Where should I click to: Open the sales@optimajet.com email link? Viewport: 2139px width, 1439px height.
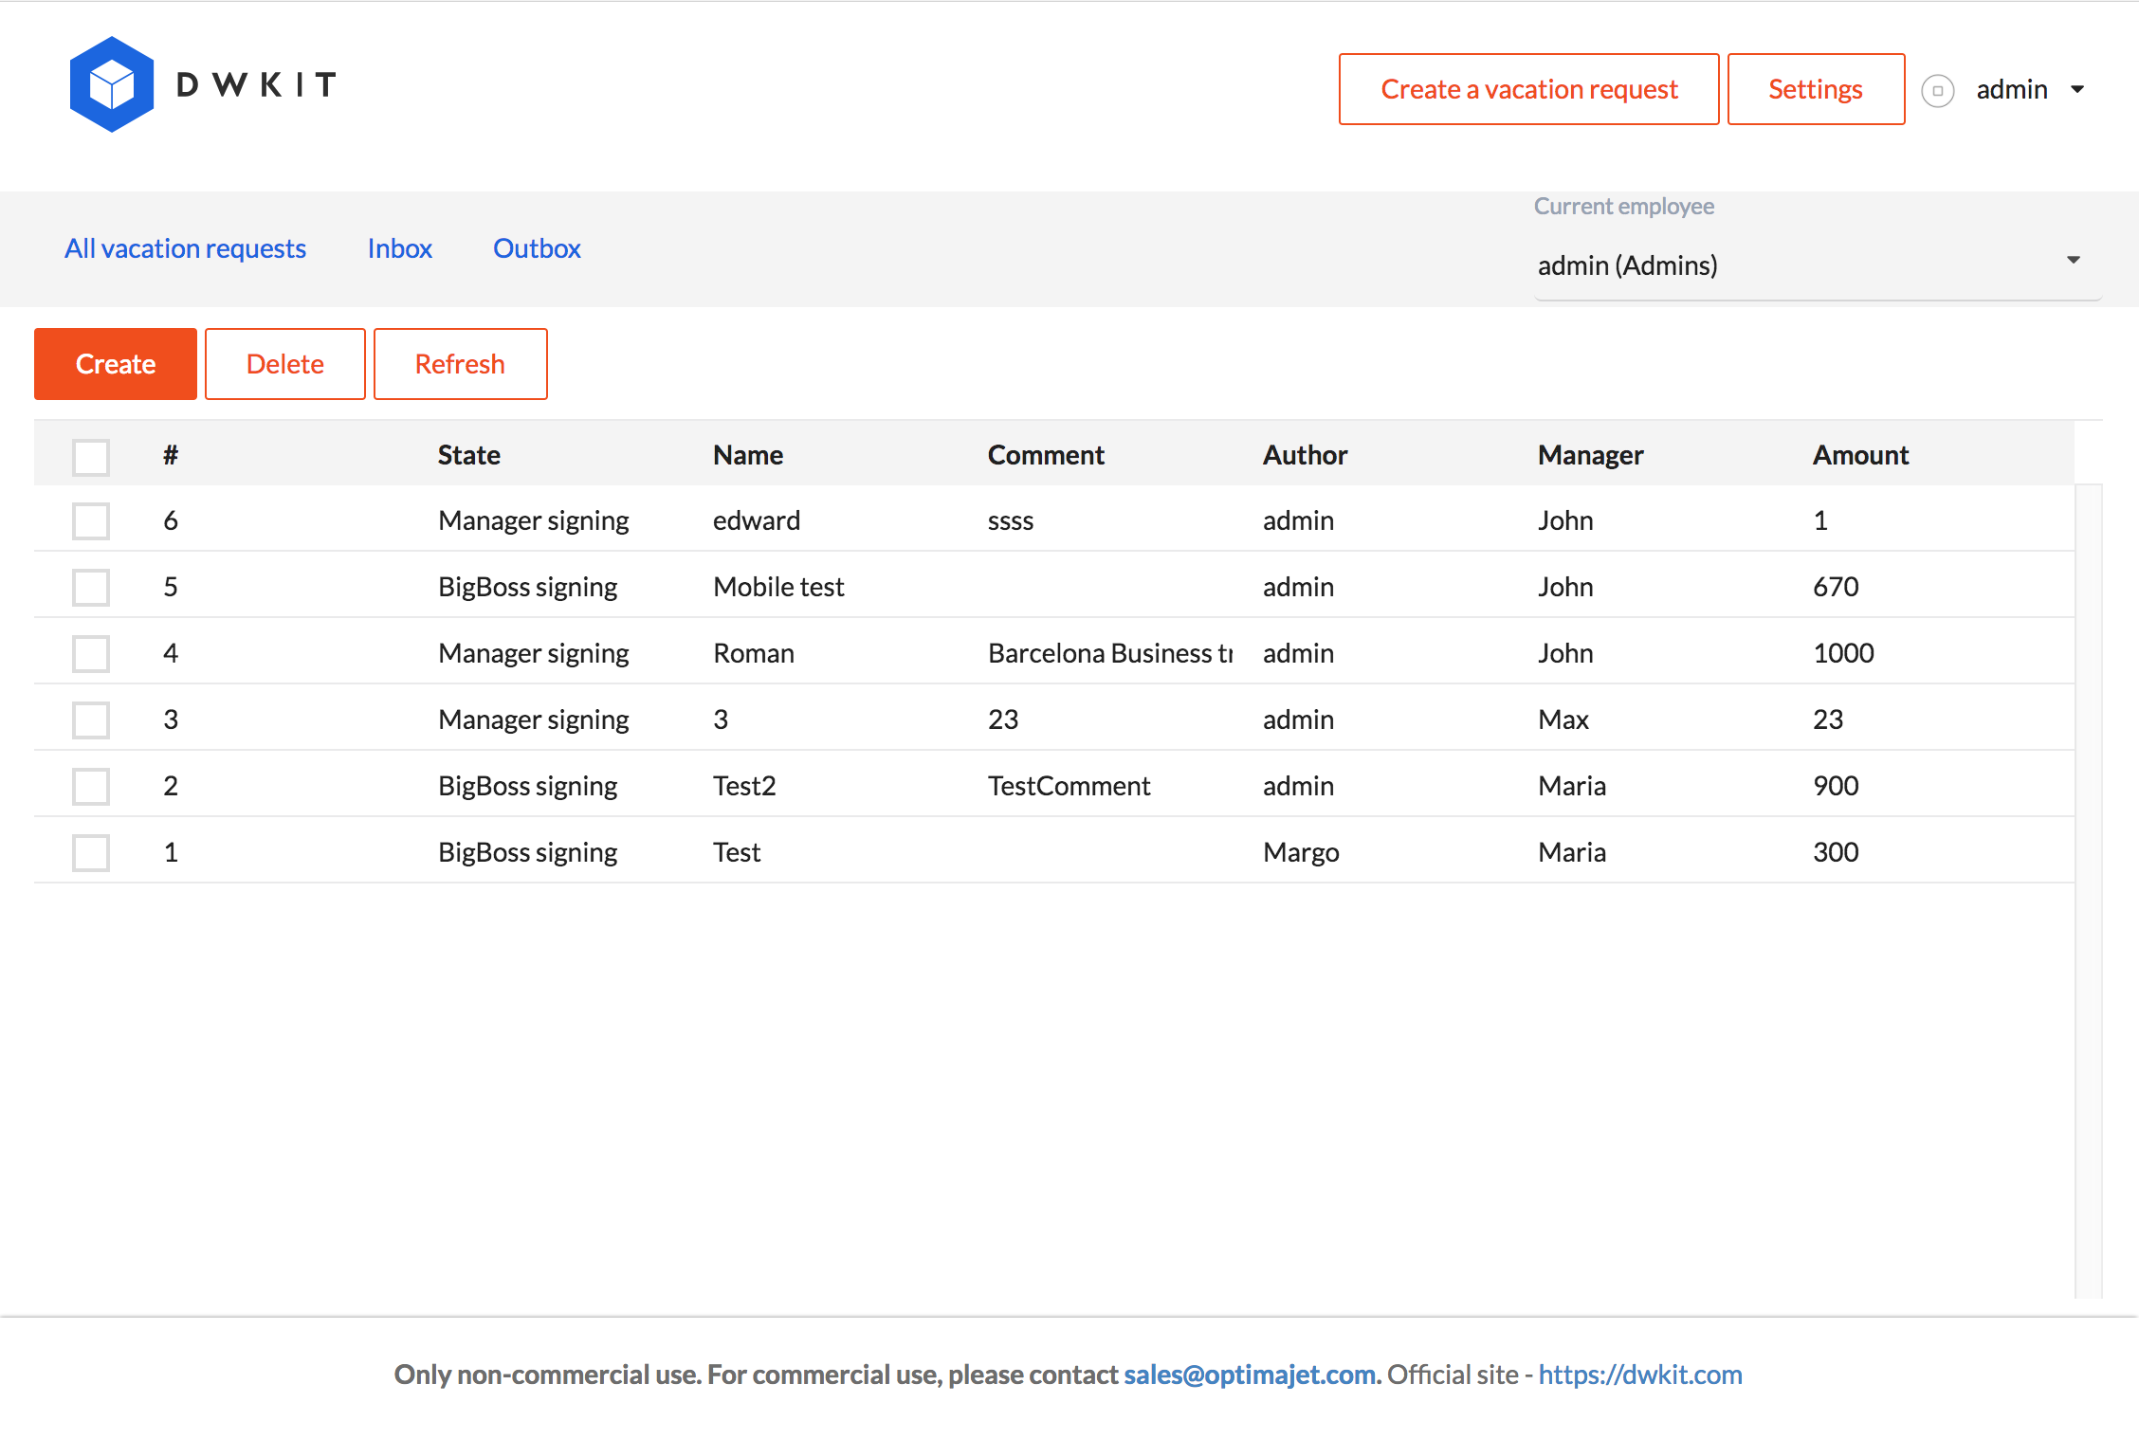coord(1249,1375)
